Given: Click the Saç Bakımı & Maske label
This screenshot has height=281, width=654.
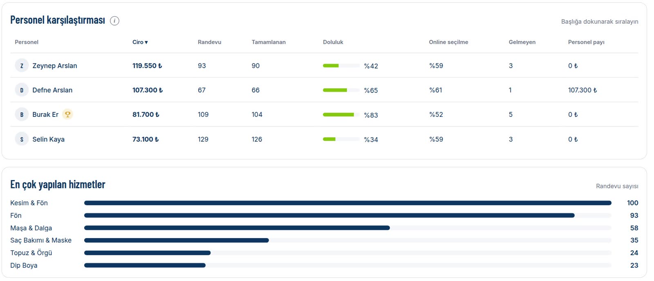Looking at the screenshot, I should 41,240.
